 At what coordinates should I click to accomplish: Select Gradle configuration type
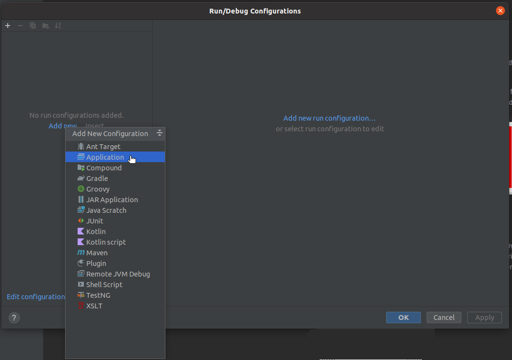click(115, 179)
